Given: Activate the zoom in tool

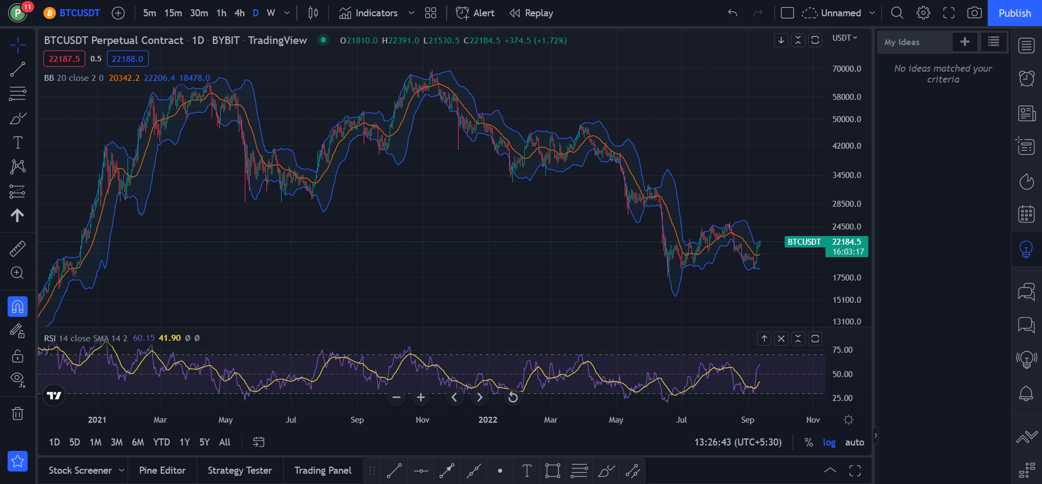Looking at the screenshot, I should (17, 273).
